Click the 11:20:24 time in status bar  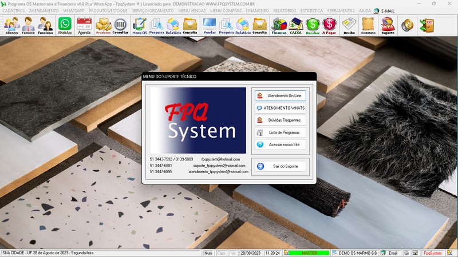(273, 253)
